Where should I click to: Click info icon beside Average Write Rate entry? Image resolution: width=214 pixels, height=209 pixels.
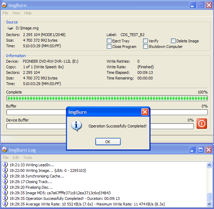[x=5, y=204]
